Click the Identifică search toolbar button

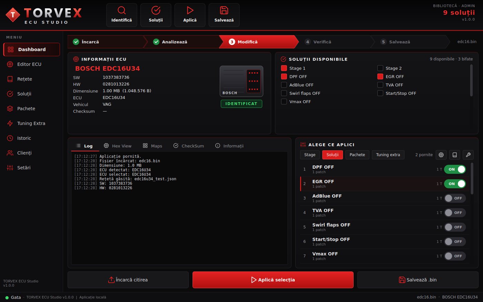[x=121, y=15]
